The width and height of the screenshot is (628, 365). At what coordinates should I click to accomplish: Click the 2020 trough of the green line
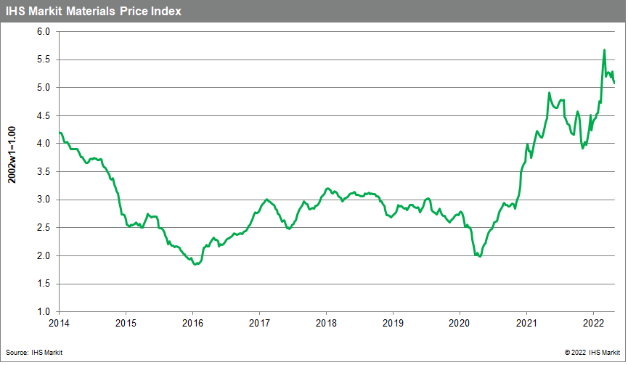(480, 257)
